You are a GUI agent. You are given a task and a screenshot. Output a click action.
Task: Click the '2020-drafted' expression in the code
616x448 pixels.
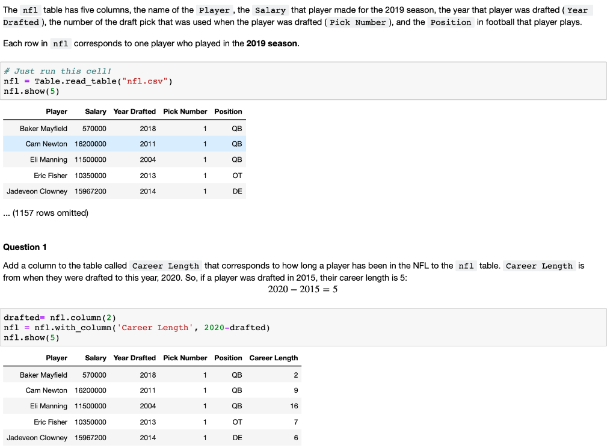(235, 328)
